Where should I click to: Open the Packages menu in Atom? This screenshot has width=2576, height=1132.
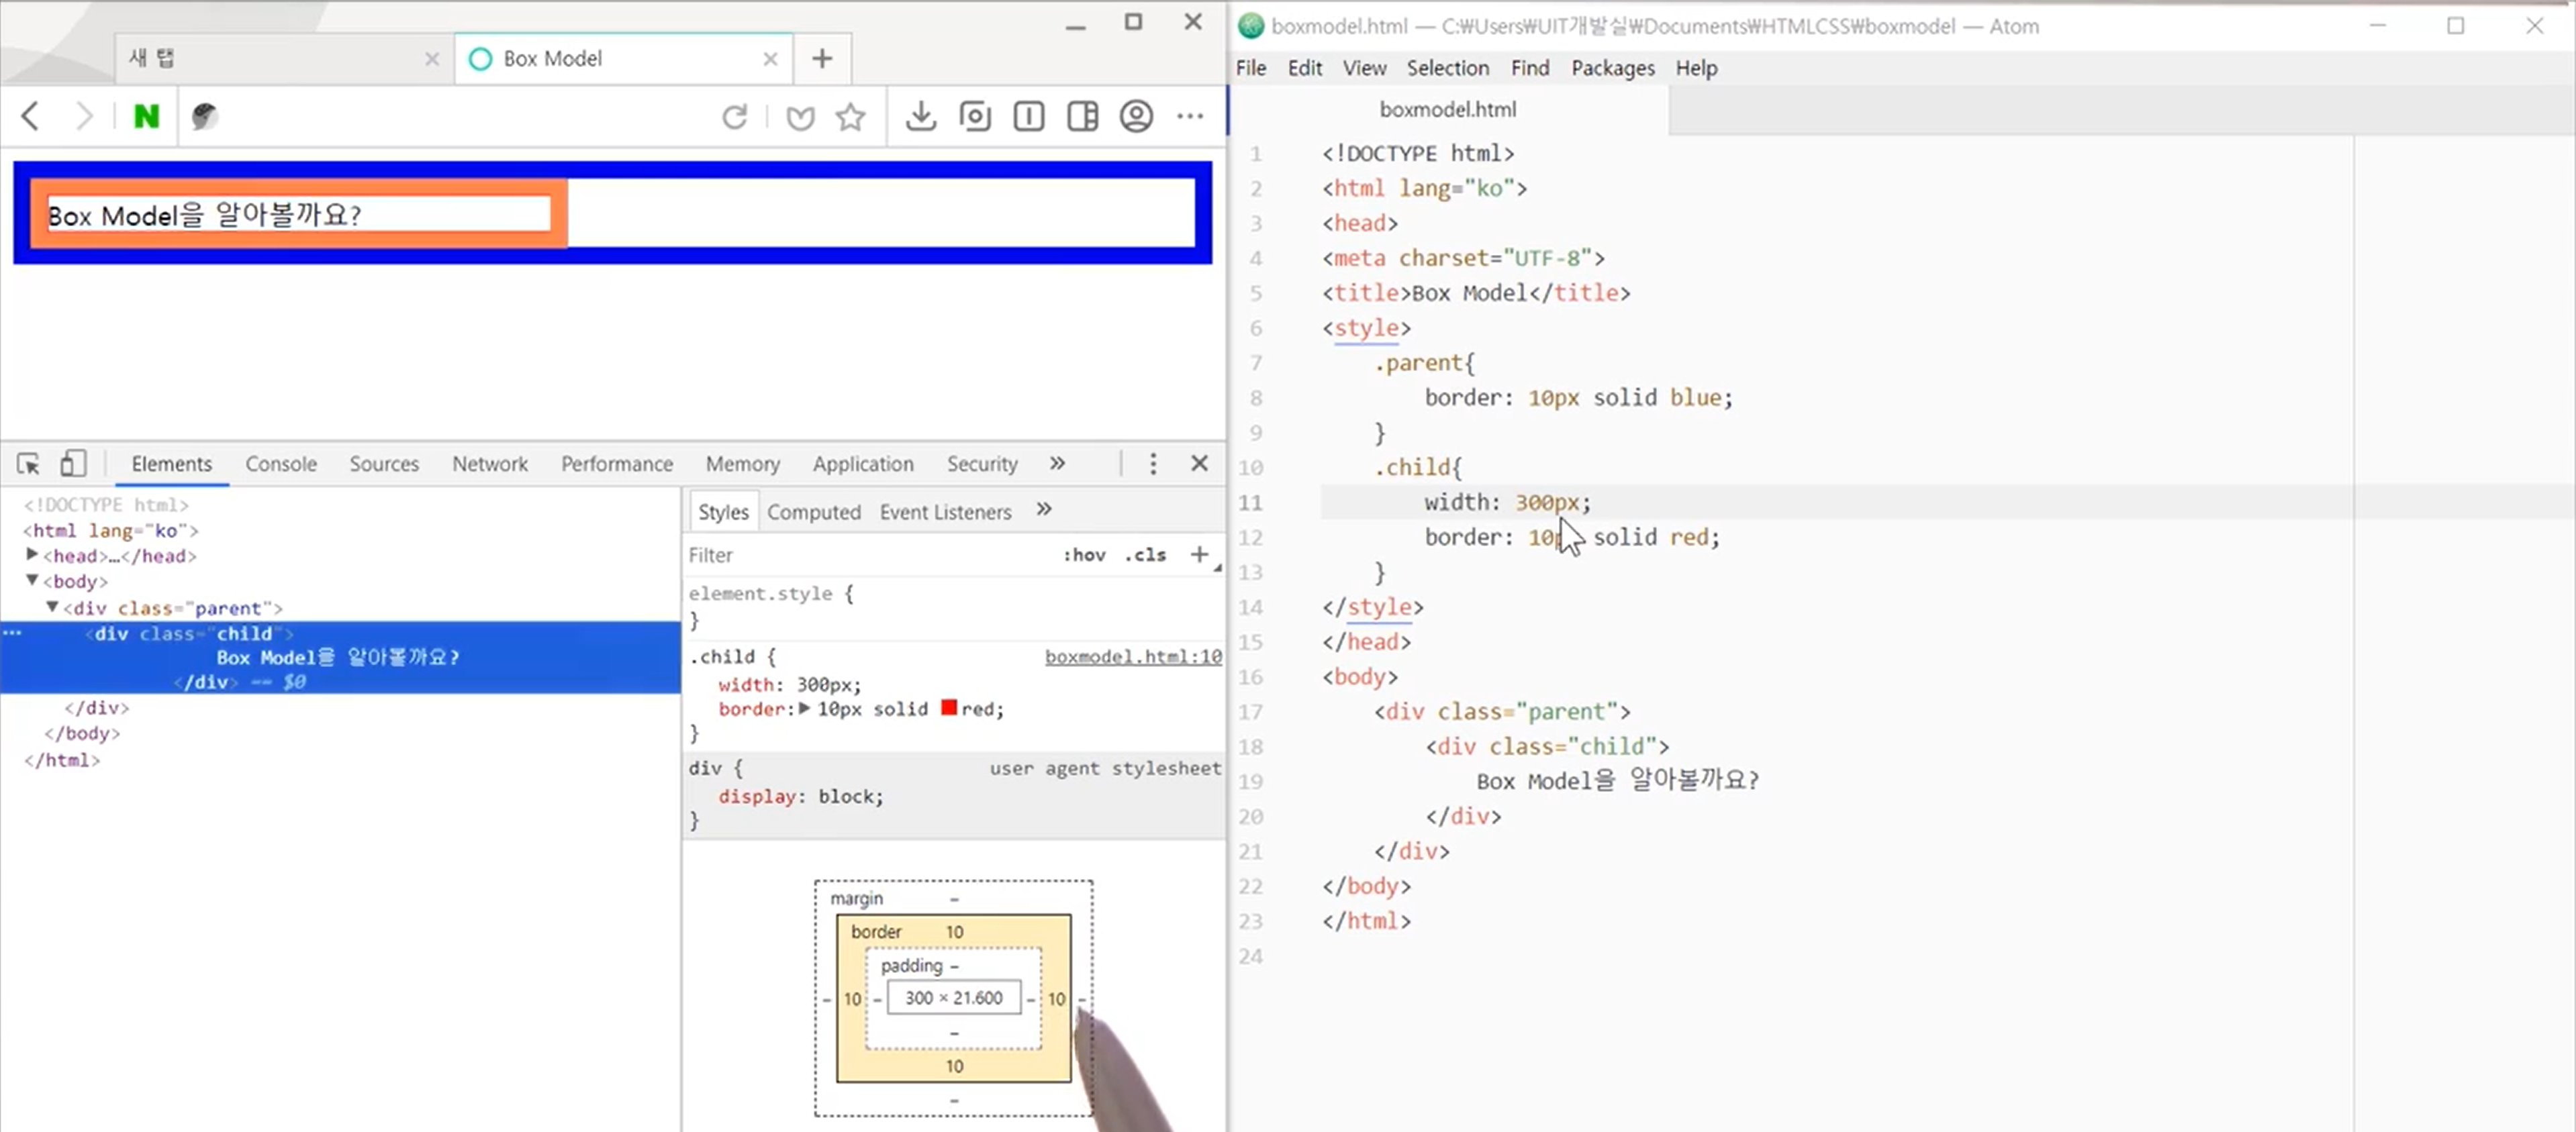pyautogui.click(x=1612, y=68)
